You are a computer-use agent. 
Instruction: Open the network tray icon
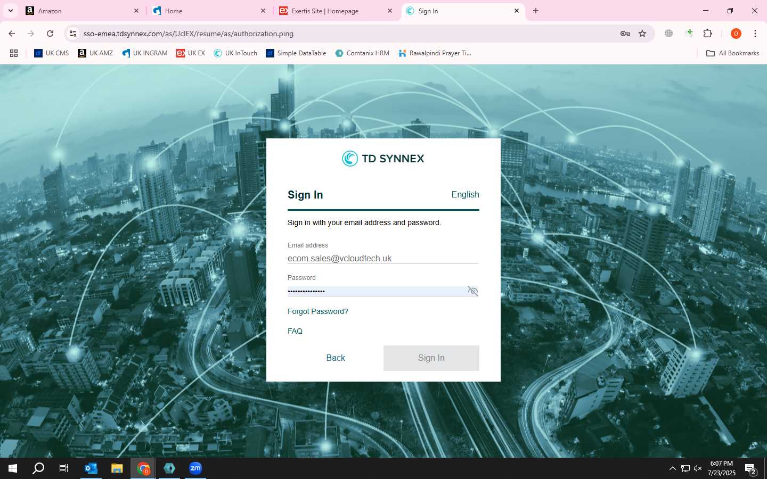pos(686,468)
